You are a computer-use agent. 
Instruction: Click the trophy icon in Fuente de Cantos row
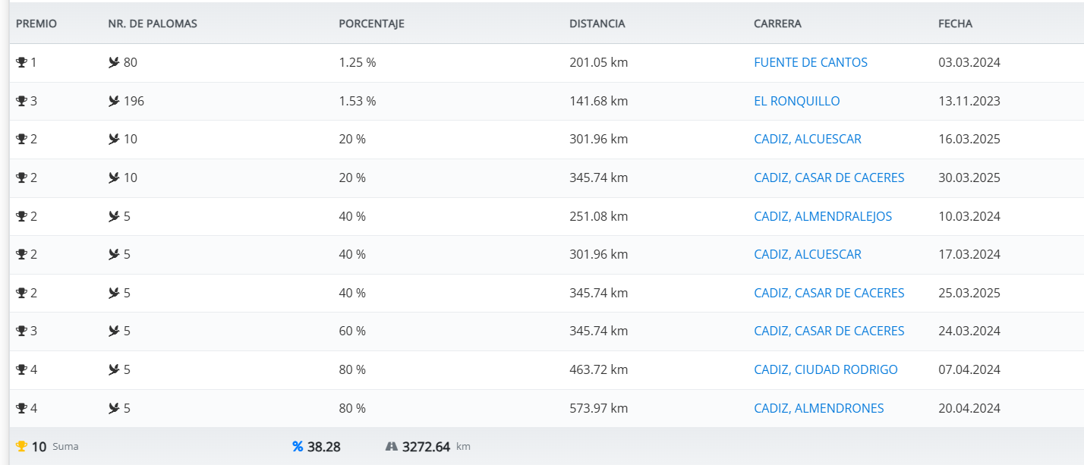coord(21,62)
